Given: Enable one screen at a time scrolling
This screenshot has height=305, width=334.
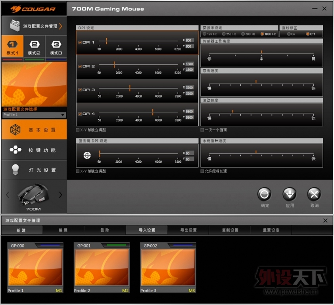Looking at the screenshot, I should (202, 130).
